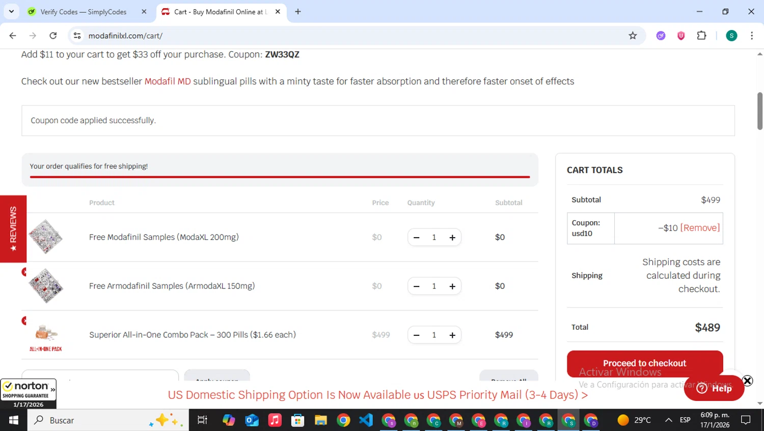Click the page vertical scrollbar thumb
The image size is (764, 431).
pyautogui.click(x=760, y=111)
